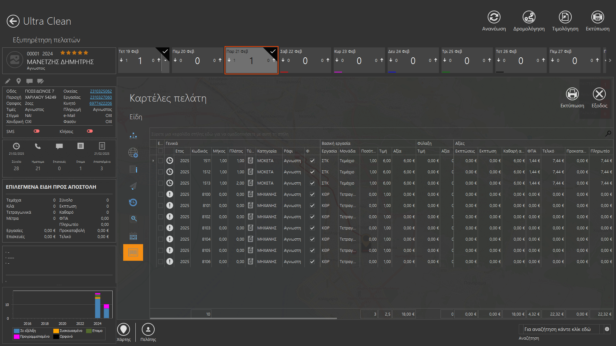Open Δρομολόγηση routing
This screenshot has height=346, width=616.
[x=529, y=17]
